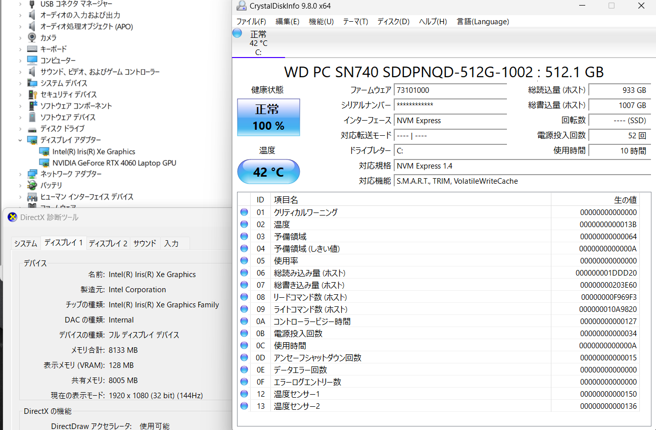
Task: Switch to the 入力 tab in DirectX tool
Action: [171, 243]
